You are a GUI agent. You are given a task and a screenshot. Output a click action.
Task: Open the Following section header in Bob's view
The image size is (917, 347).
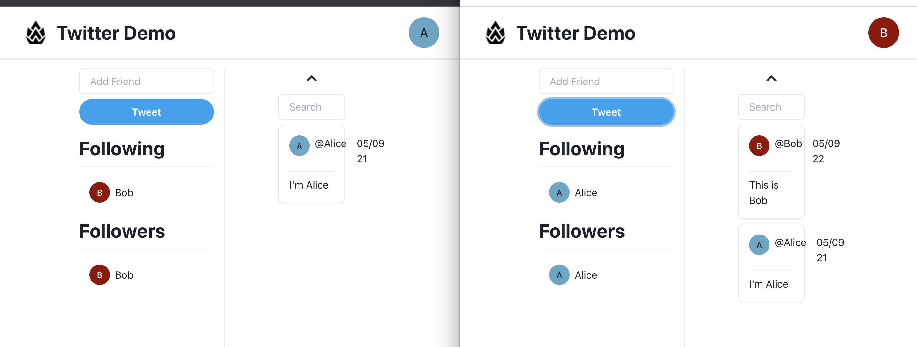581,149
